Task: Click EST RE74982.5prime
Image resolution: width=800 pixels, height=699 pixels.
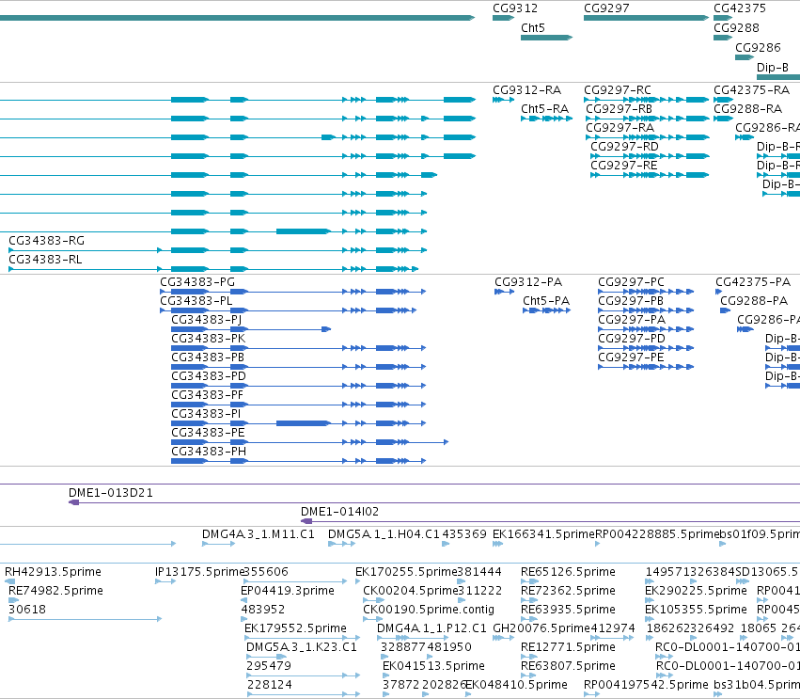Action: pyautogui.click(x=14, y=600)
